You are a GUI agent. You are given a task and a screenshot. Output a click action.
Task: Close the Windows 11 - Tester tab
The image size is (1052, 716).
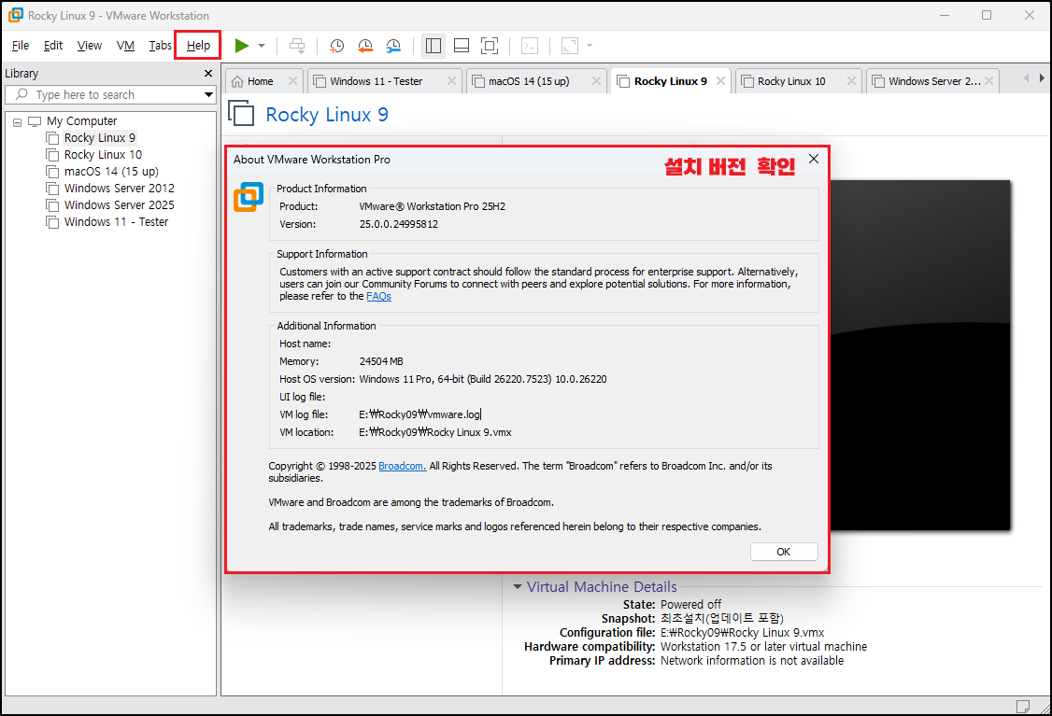(x=451, y=80)
